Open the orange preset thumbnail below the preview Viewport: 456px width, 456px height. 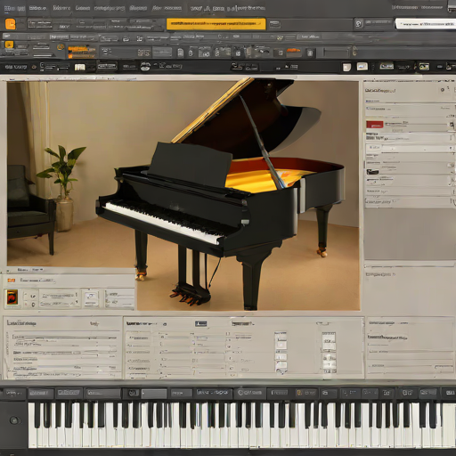(x=12, y=297)
